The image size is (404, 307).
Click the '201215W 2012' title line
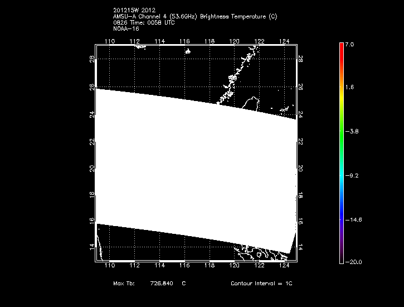point(134,10)
